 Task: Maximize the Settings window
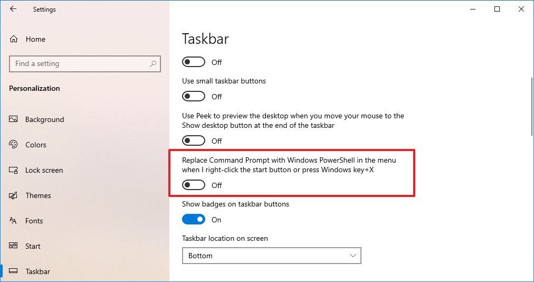click(497, 9)
